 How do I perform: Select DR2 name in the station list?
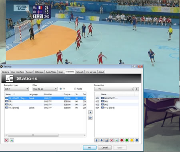(x=10, y=104)
